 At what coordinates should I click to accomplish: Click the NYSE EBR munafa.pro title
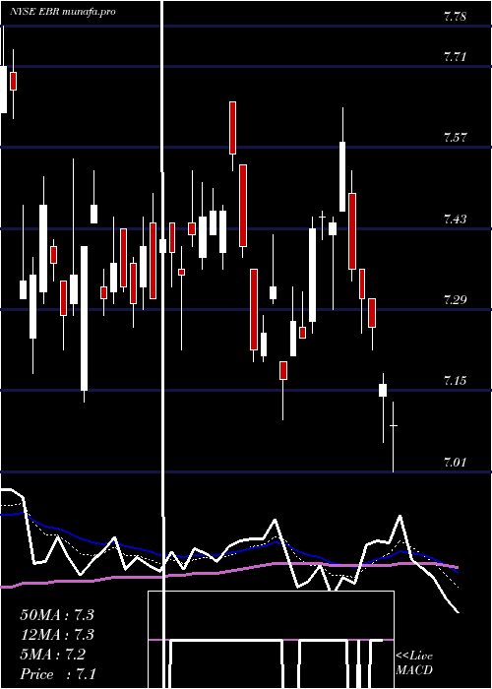pyautogui.click(x=63, y=12)
